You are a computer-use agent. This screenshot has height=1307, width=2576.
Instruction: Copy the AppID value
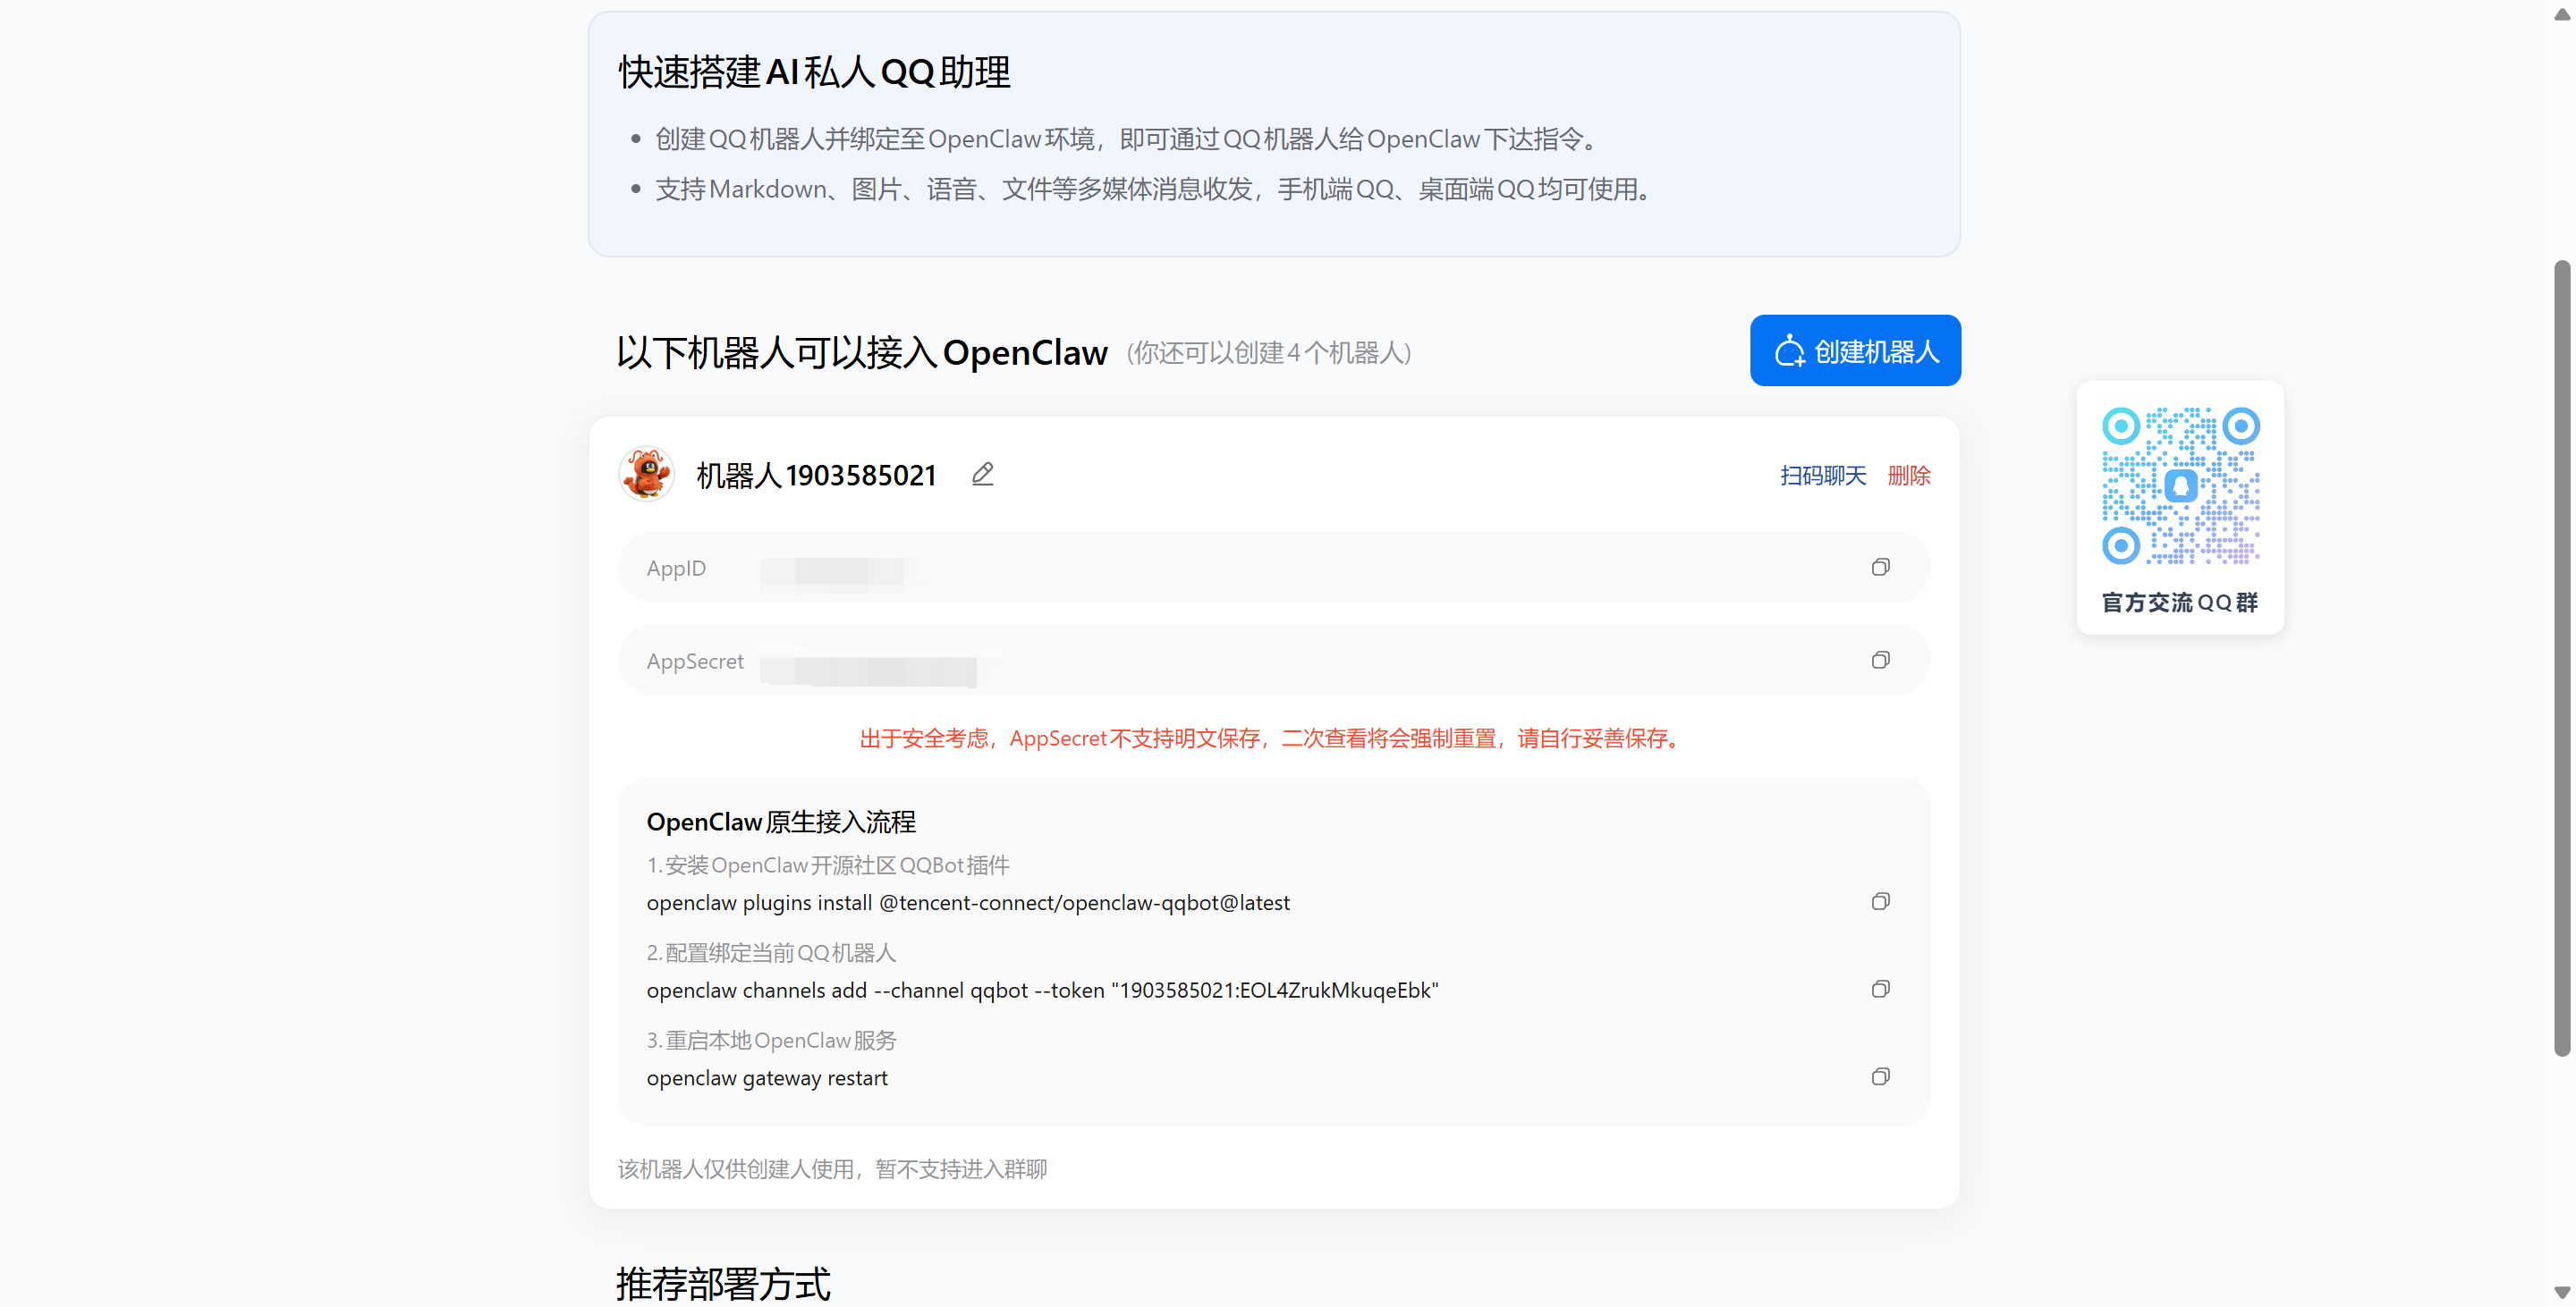click(x=1880, y=568)
